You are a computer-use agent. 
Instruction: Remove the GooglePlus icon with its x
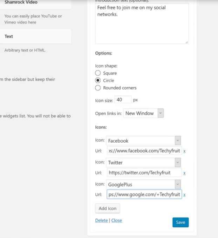pos(184,195)
